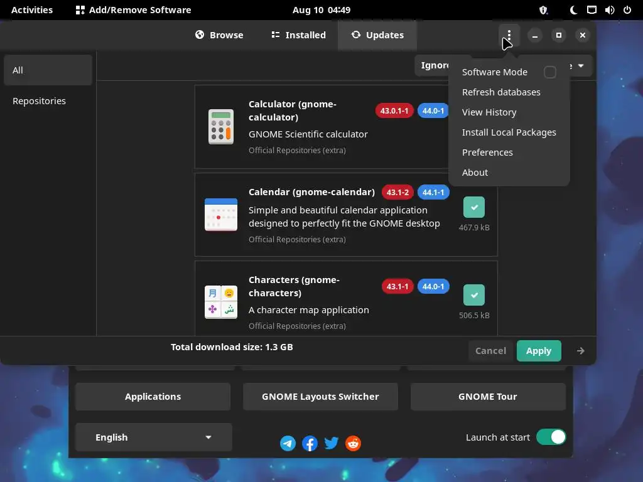Click Characters old version badge 43.1-1

(x=397, y=286)
